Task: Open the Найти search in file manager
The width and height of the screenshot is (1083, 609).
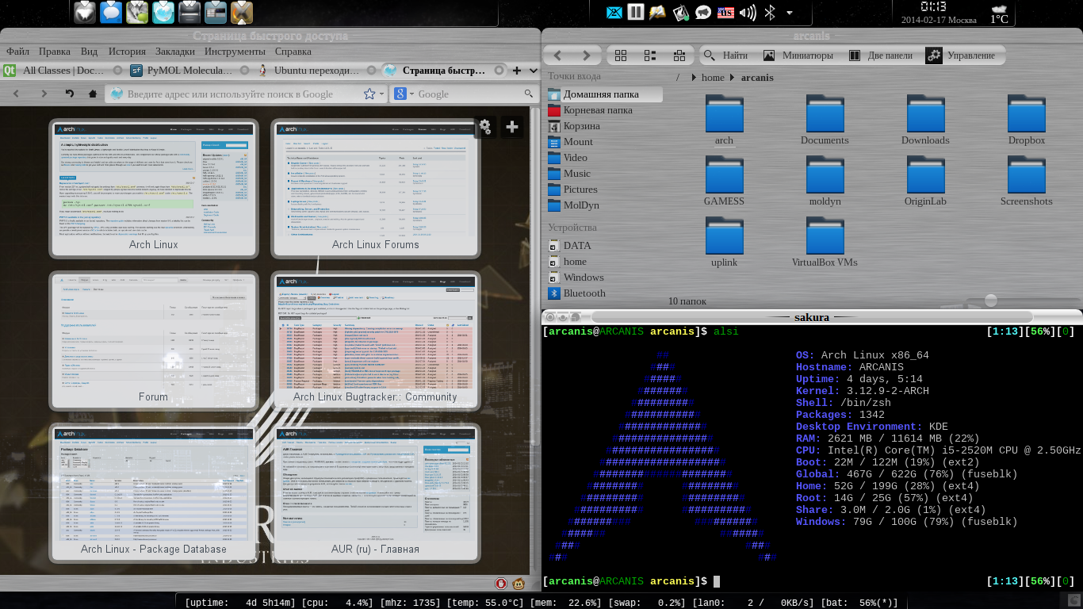Action: [x=725, y=56]
